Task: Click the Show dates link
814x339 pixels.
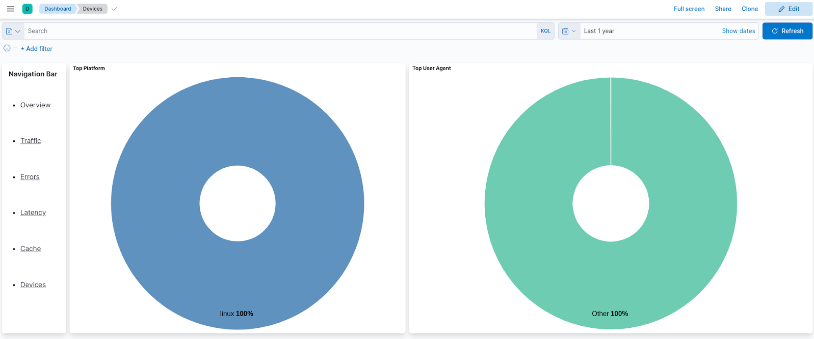Action: tap(738, 31)
